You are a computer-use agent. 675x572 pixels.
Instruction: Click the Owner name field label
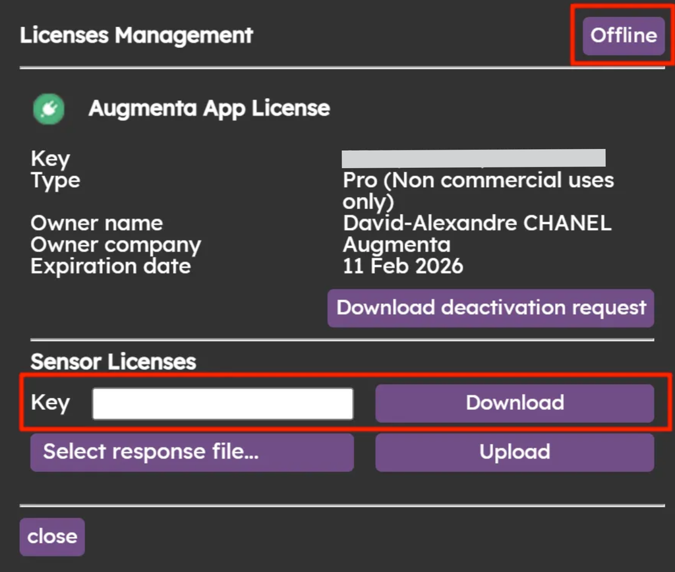pos(96,223)
